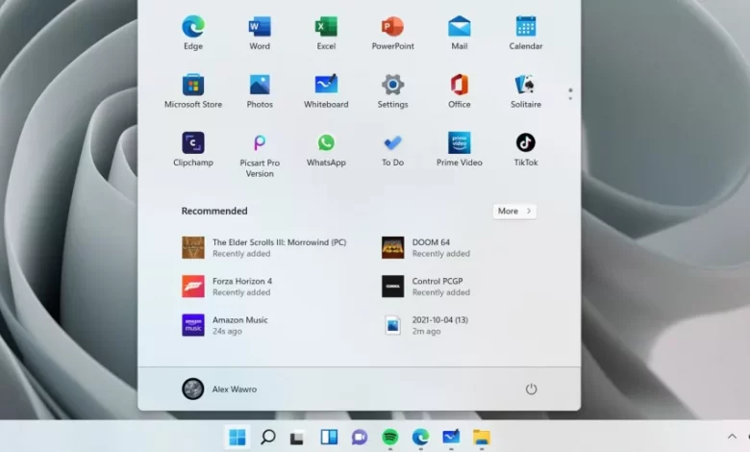Click the power button

(531, 389)
